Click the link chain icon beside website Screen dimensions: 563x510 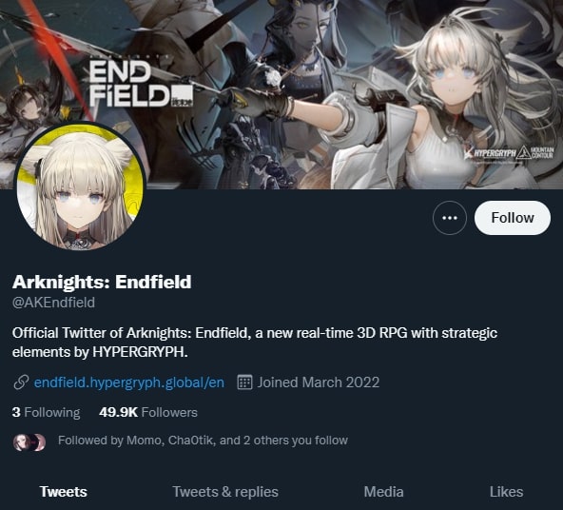pos(21,382)
